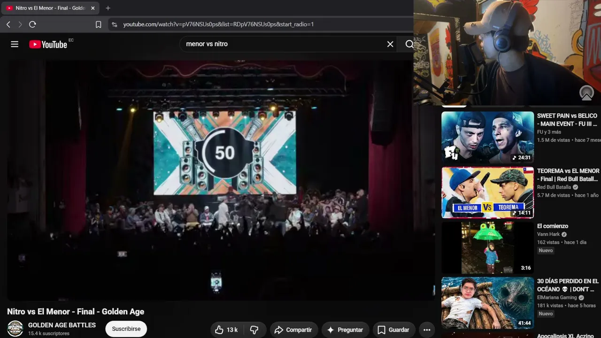601x338 pixels.
Task: Subscribe with the Suscribirse button
Action: [x=126, y=329]
